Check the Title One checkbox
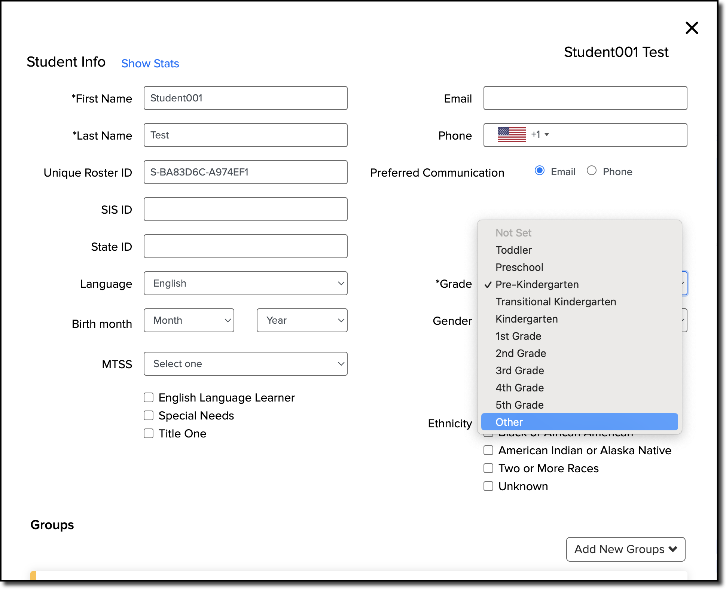The image size is (726, 589). (149, 433)
